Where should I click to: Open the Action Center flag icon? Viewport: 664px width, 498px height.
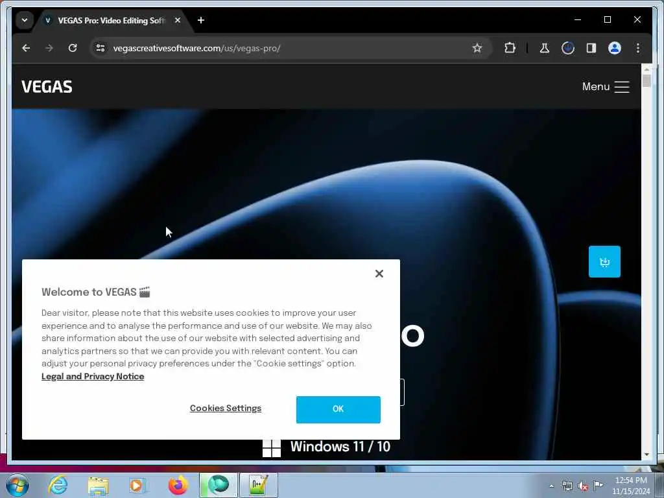(598, 486)
